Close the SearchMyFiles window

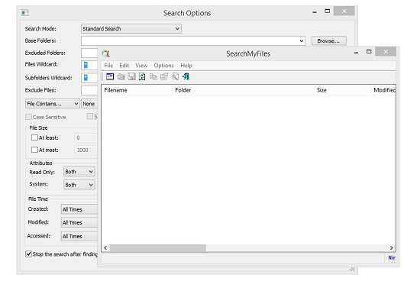pyautogui.click(x=386, y=51)
